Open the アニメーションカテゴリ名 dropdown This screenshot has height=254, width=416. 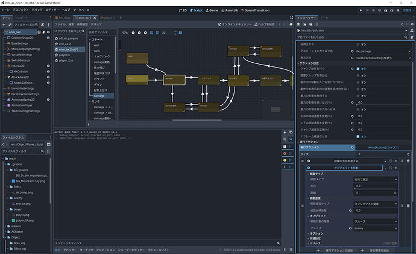[x=382, y=52]
